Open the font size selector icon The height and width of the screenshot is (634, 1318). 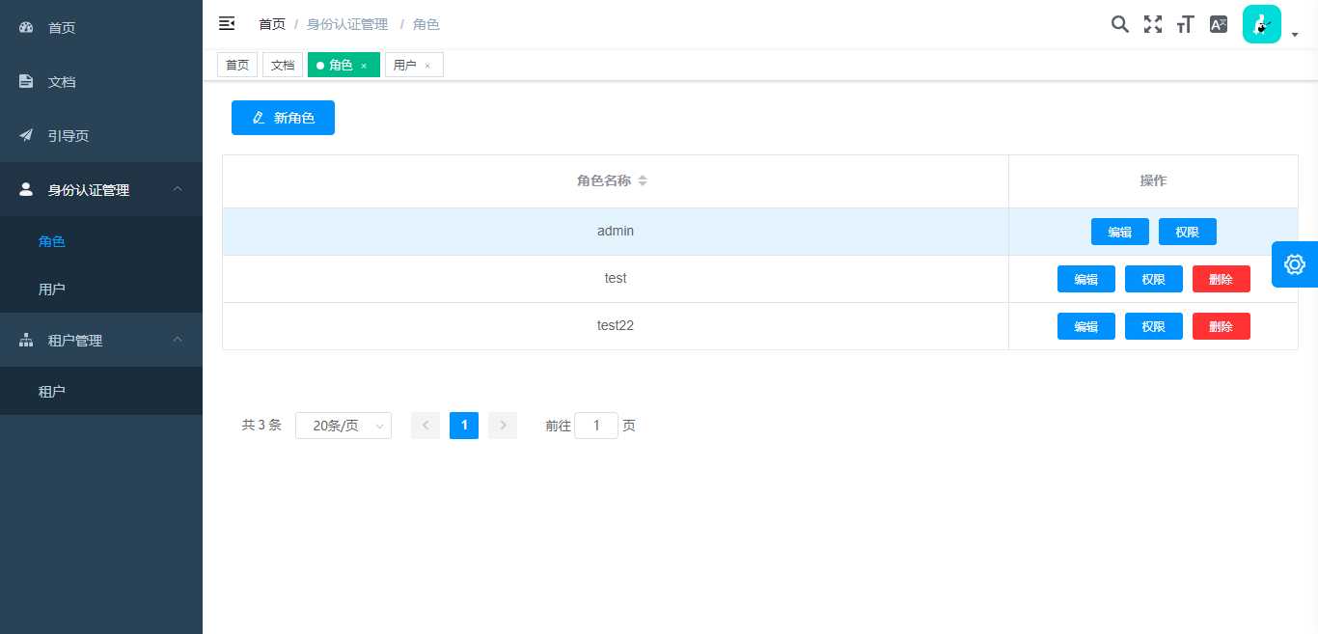[1186, 24]
